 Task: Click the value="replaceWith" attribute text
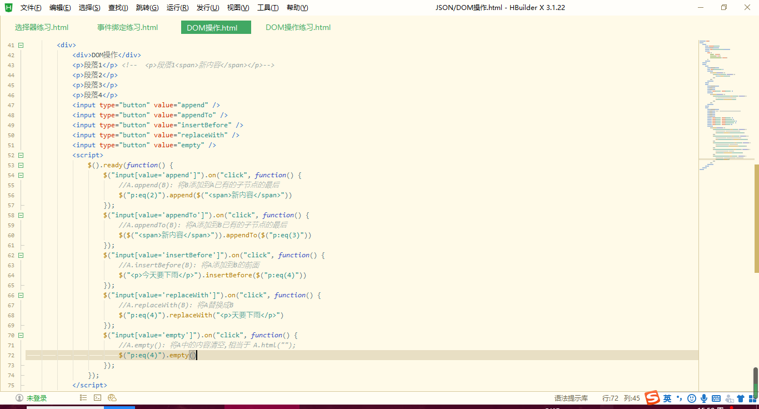click(191, 135)
